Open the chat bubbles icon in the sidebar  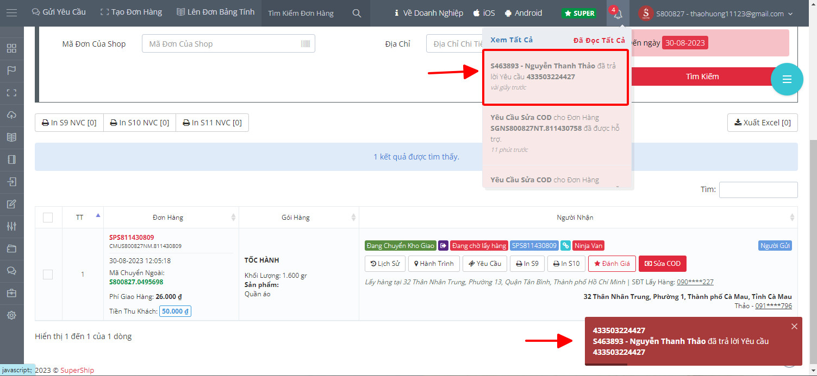11,271
